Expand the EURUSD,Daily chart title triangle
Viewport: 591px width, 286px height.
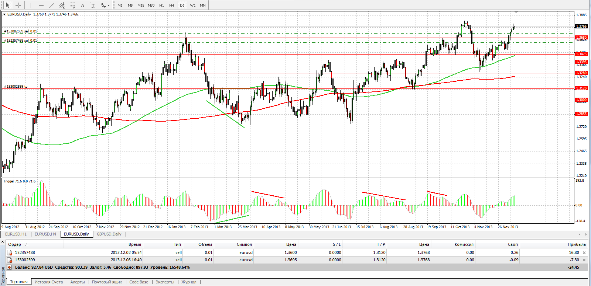[x=4, y=14]
